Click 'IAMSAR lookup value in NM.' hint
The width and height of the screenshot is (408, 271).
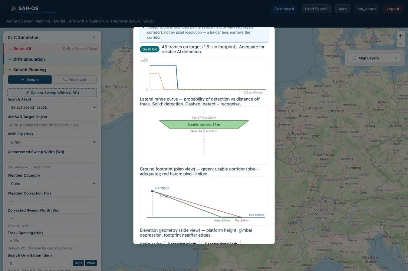[x=29, y=167]
